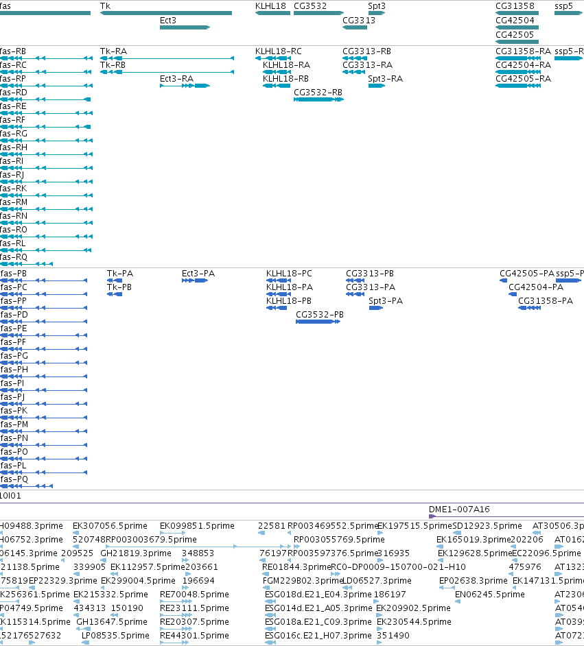Select the LD06527.3prime EST label
This screenshot has width=584, height=646.
coord(377,581)
